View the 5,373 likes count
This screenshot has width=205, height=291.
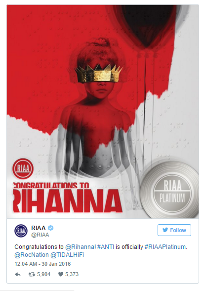[x=72, y=274]
